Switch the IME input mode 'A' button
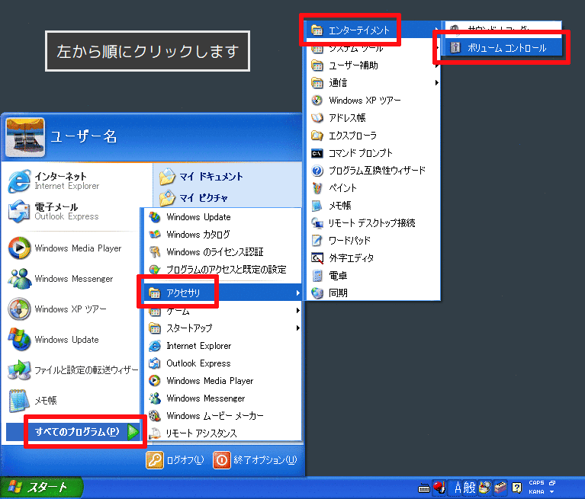Screen dimensions: 585x499 (x=459, y=488)
